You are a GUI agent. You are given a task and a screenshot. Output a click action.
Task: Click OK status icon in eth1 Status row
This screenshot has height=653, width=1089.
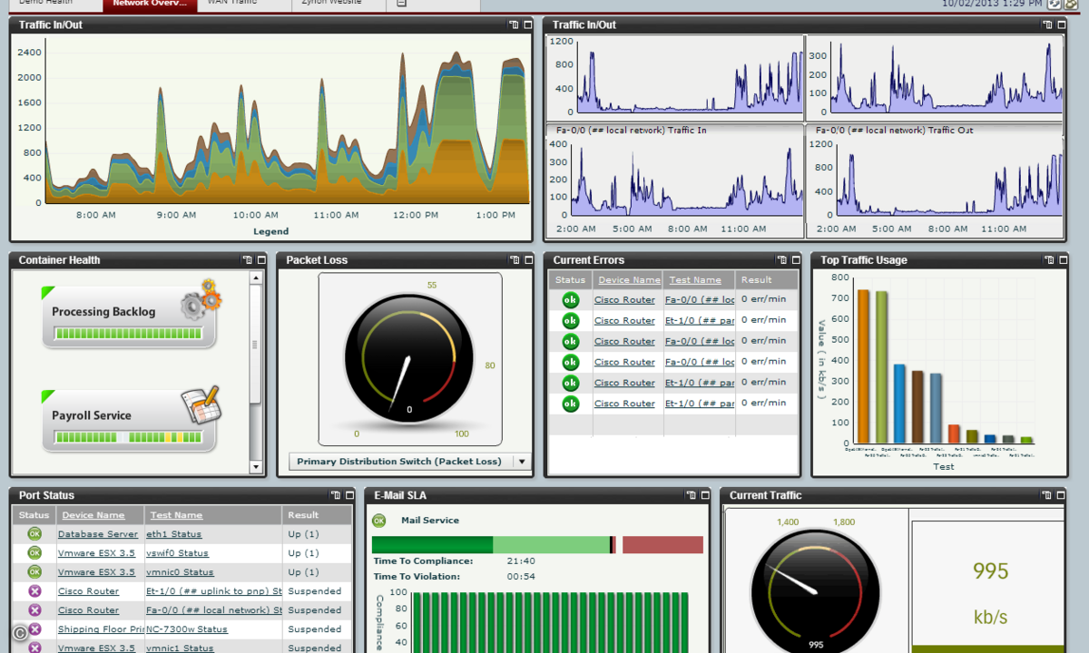[34, 534]
